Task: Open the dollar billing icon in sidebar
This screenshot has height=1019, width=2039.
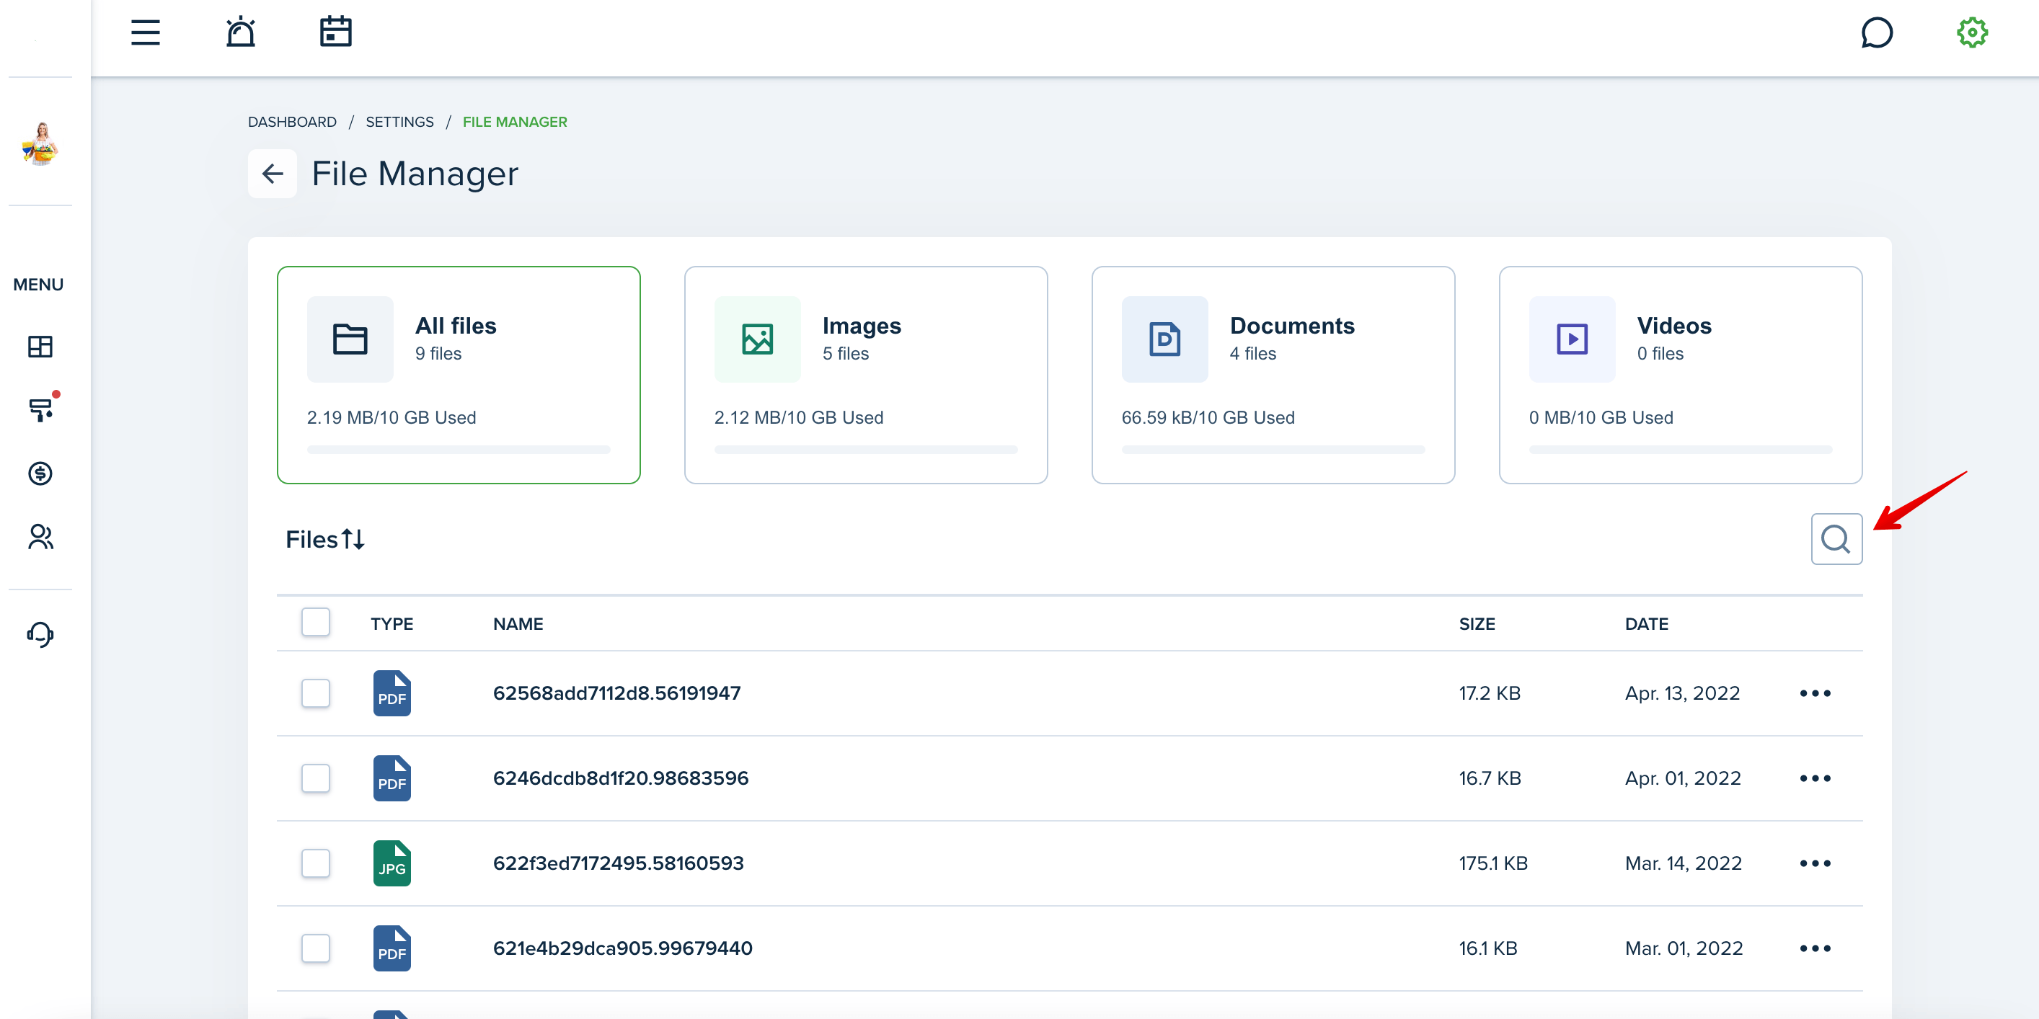Action: [x=40, y=473]
